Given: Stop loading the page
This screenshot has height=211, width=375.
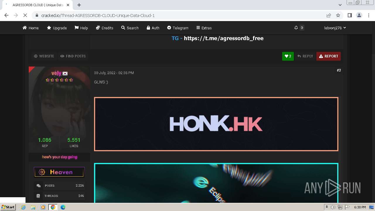Looking at the screenshot, I should (25, 15).
